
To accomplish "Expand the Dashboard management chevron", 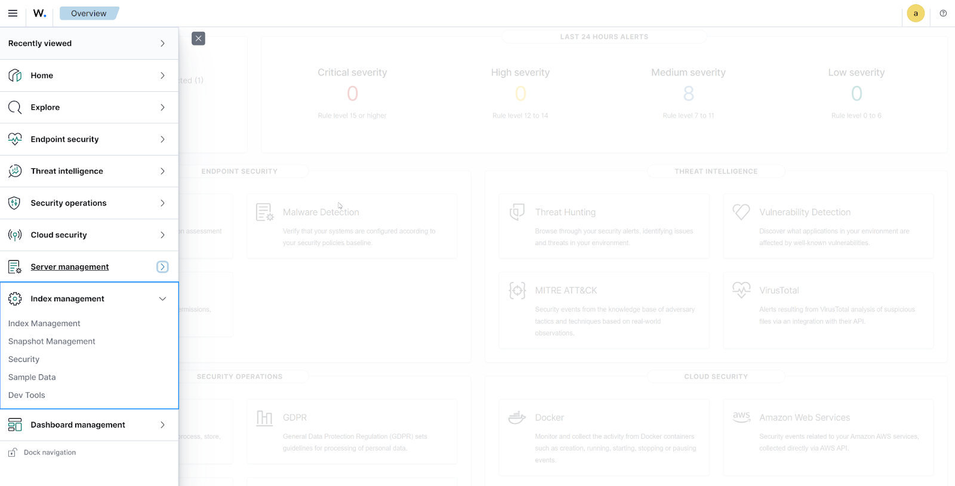I will [162, 425].
